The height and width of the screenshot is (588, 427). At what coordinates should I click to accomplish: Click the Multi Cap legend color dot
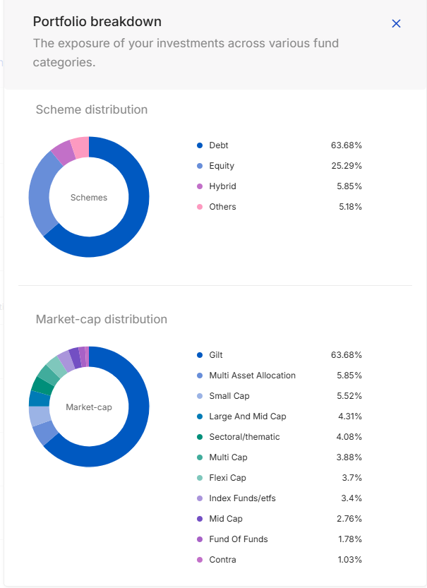[200, 457]
